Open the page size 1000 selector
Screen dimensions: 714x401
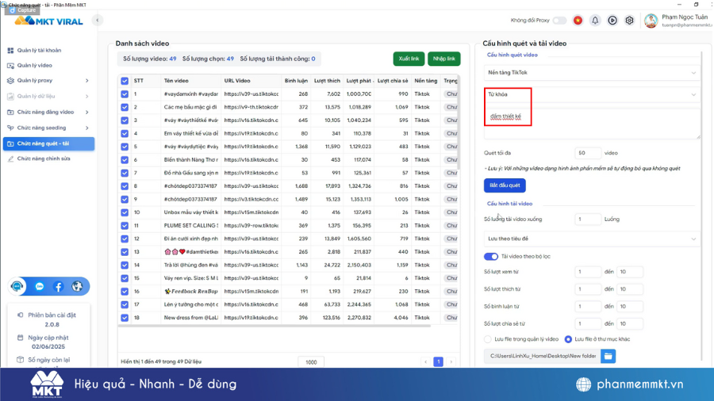tap(311, 362)
